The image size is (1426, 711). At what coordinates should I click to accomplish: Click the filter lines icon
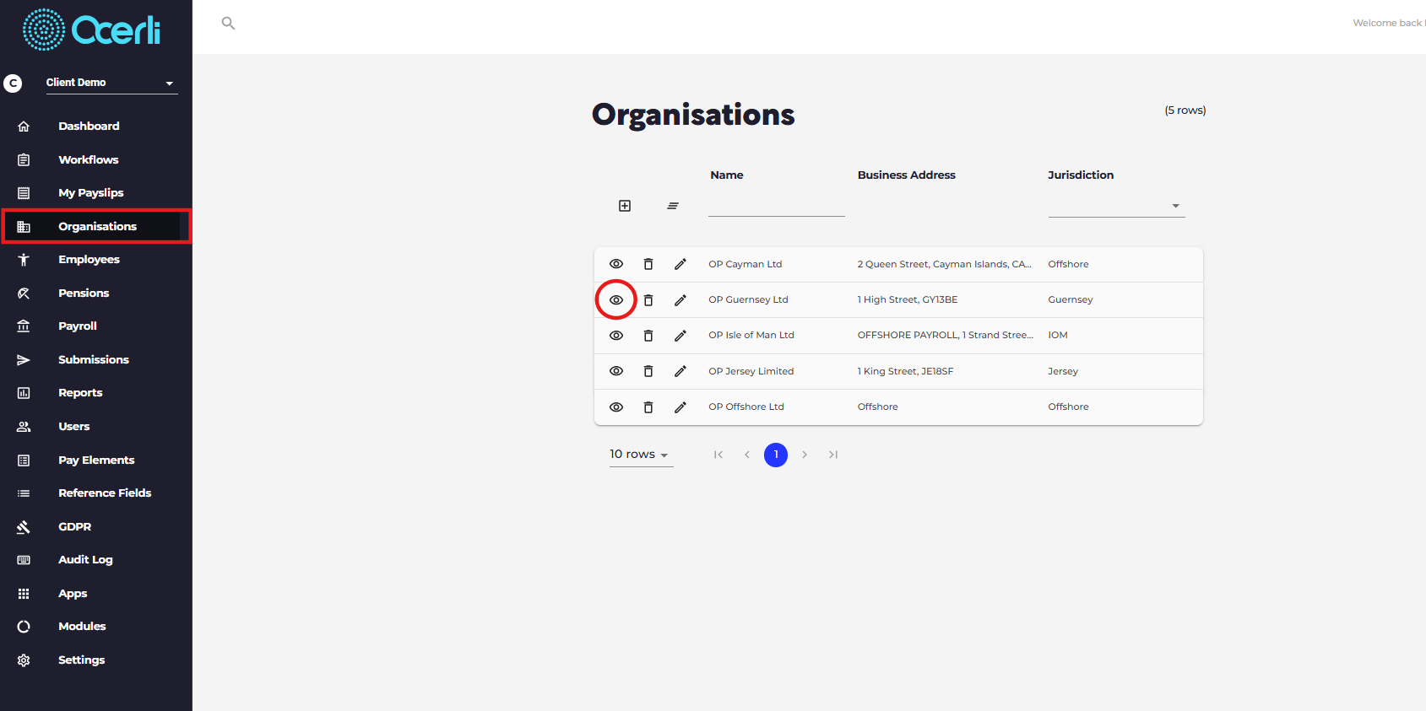click(673, 206)
